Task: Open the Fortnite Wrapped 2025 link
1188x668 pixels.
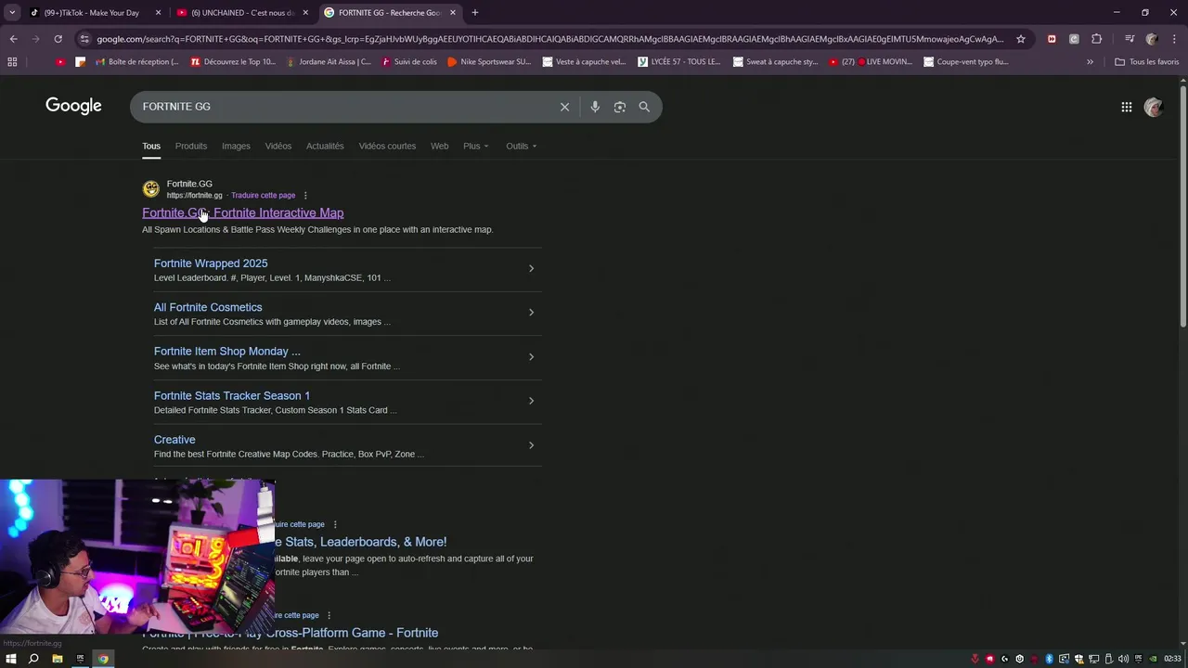Action: pyautogui.click(x=211, y=263)
